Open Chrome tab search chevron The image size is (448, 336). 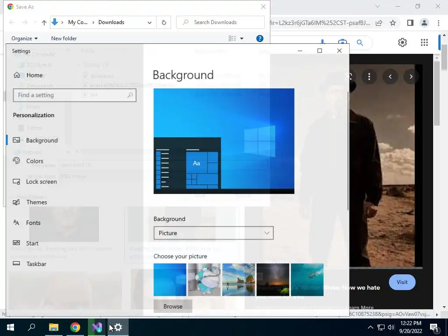(378, 6)
